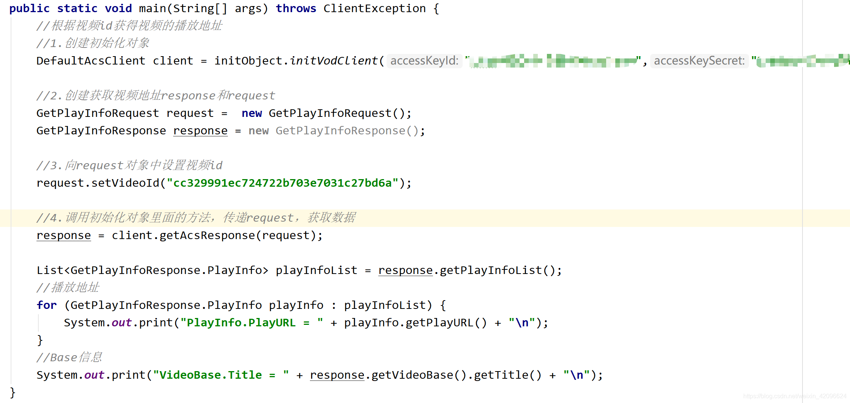The image size is (850, 403).
Task: Click the comment about response和request
Action: coord(156,96)
